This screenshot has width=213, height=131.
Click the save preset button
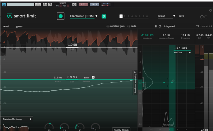click(181, 16)
